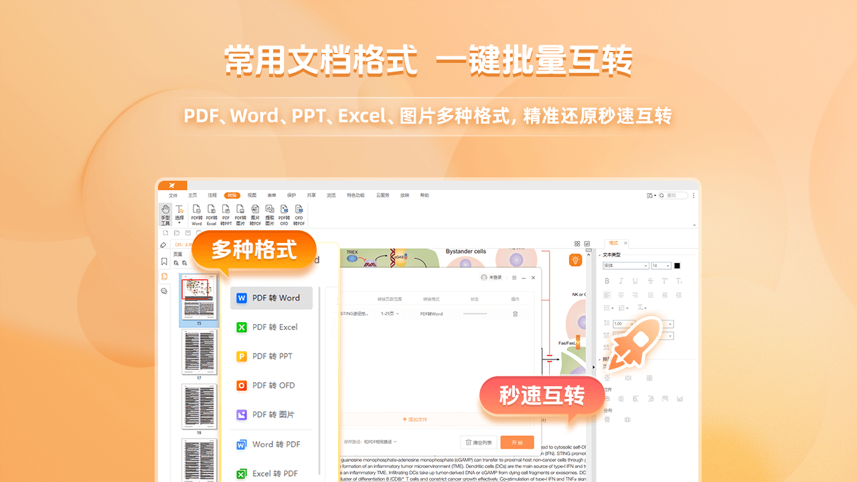Choose PDF 转 图片 in converter list
The width and height of the screenshot is (857, 482).
click(x=271, y=414)
